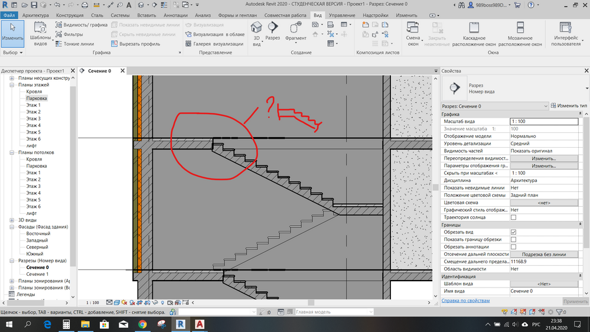The height and width of the screenshot is (332, 590).
Task: Click the Undo arrow in quick access toolbar
Action: tap(57, 5)
